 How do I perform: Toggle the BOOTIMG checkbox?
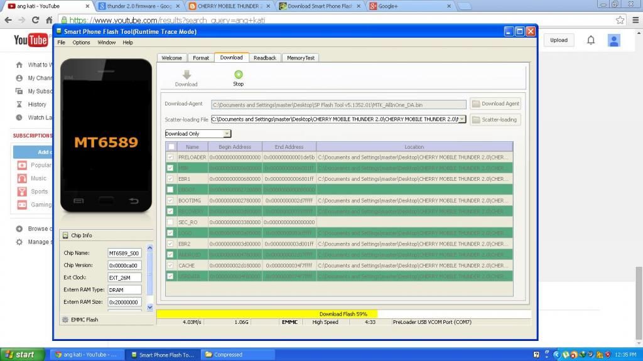(x=170, y=201)
